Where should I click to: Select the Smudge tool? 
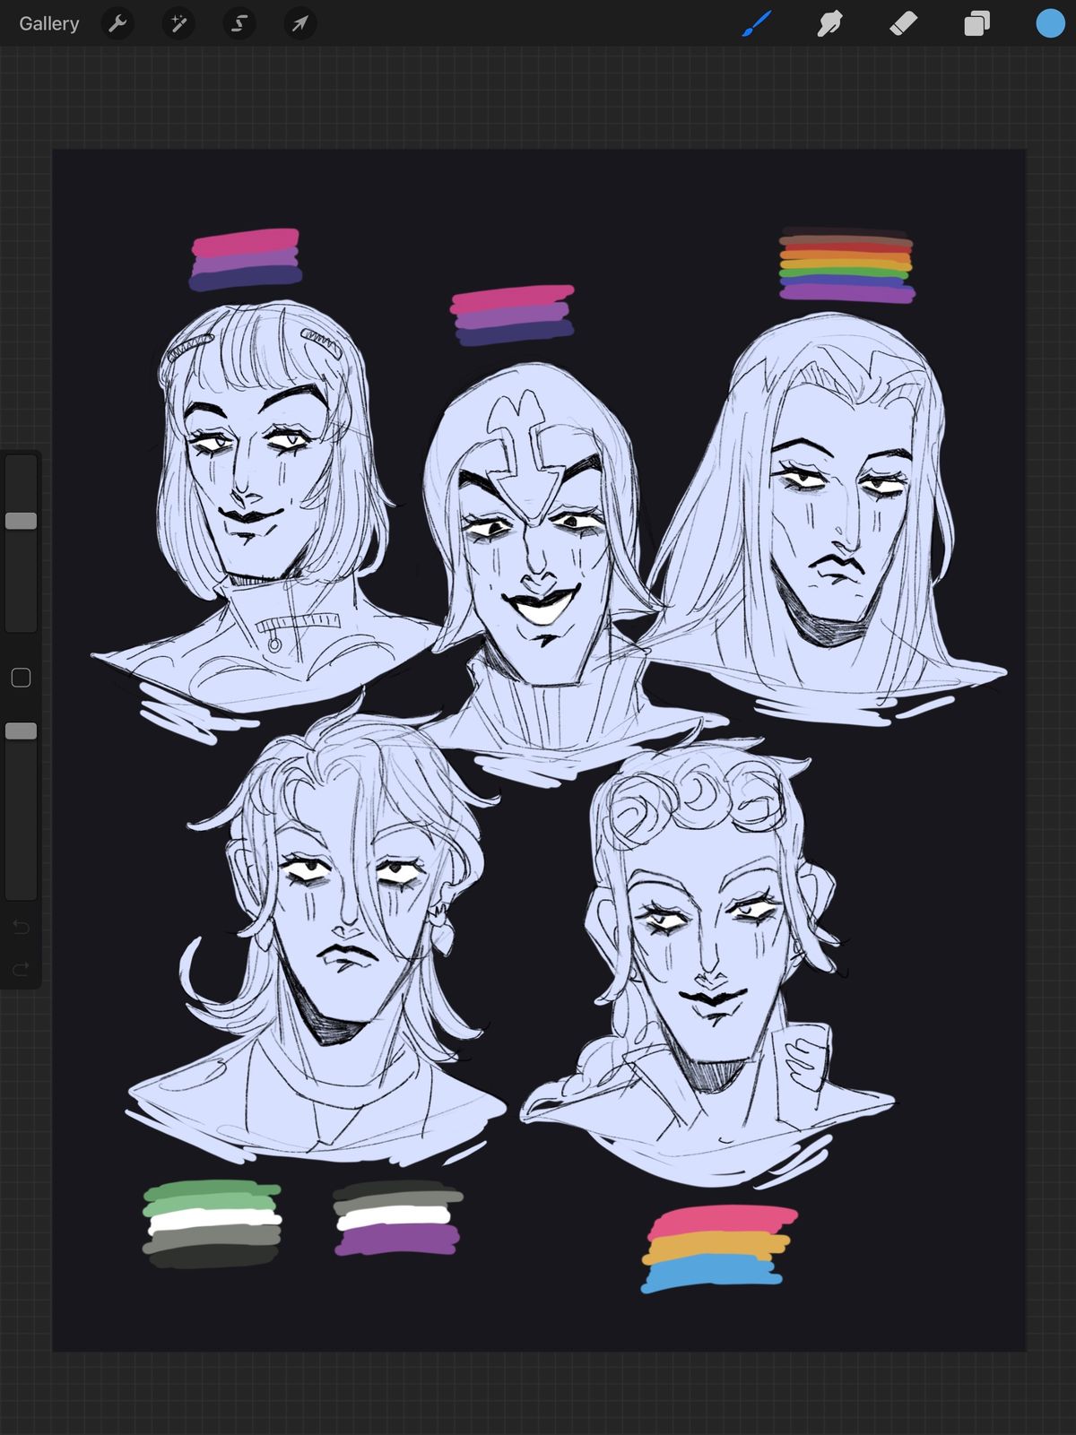(x=829, y=24)
